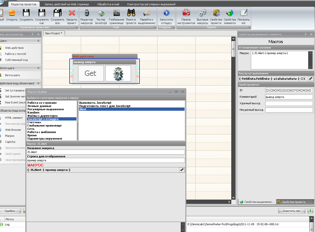Viewport: 315px width, 232px height.
Task: Collapse the Действия (над объектами) section
Action: pyautogui.click(x=38, y=83)
